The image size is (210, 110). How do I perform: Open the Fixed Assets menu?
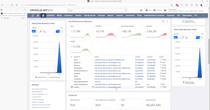click(187, 15)
